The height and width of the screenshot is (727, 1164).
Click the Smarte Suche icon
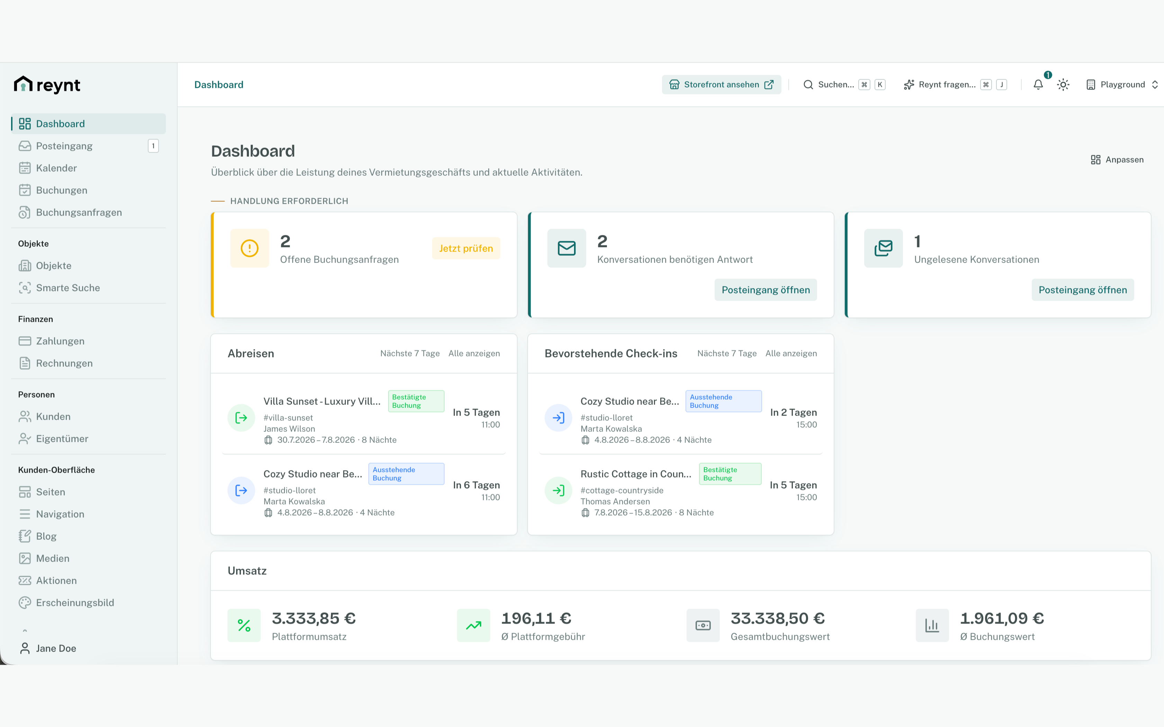tap(25, 288)
